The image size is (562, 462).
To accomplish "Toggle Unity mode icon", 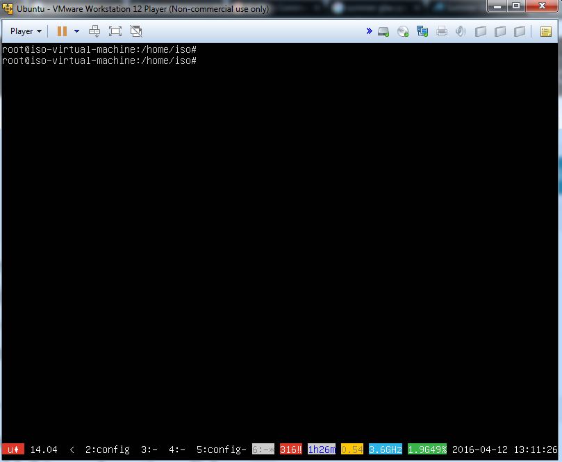I will pos(136,31).
